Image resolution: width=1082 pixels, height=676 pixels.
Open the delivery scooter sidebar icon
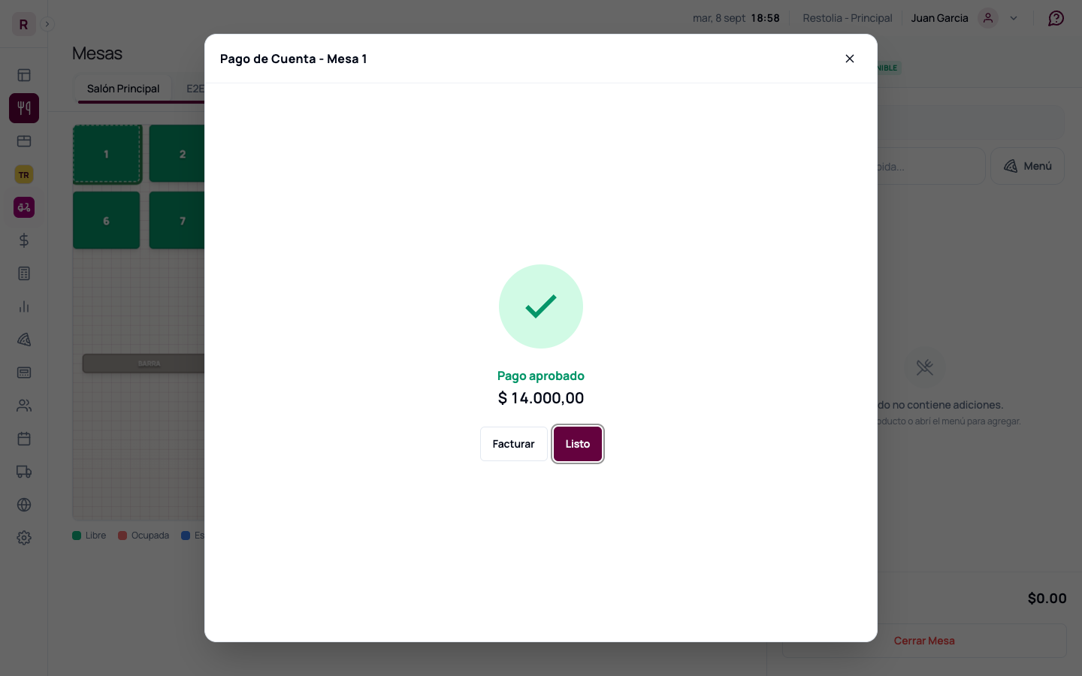click(24, 207)
